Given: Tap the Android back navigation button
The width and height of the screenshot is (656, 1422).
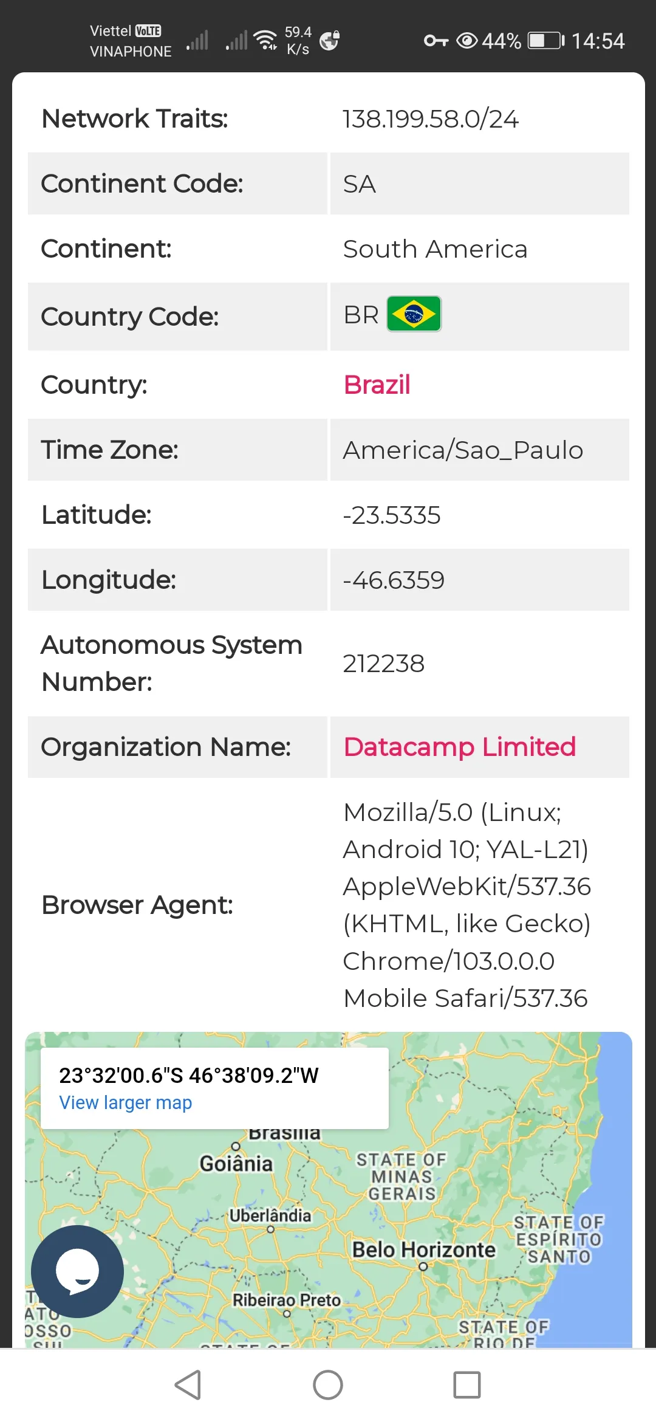Looking at the screenshot, I should [x=188, y=1385].
